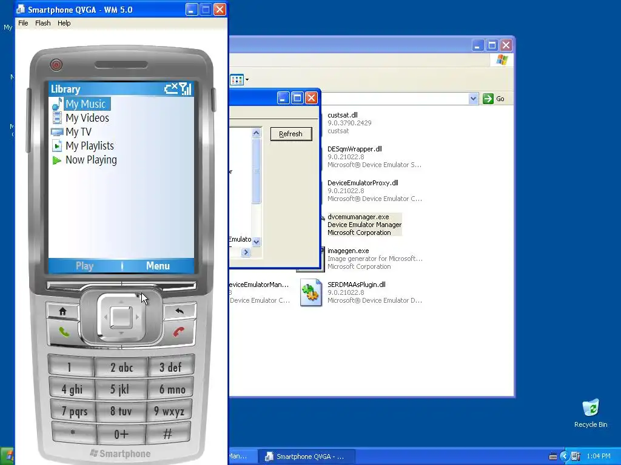Click the 1 key on phone keypad
The width and height of the screenshot is (621, 465).
pyautogui.click(x=70, y=366)
